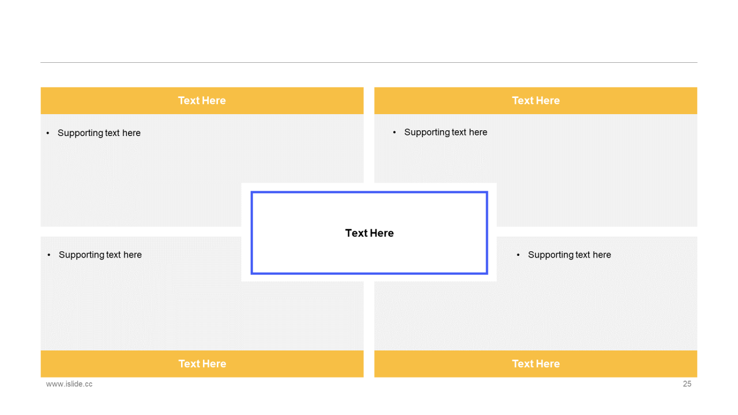Screen dimensions: 738x415
Task: Click the center "Text Here" bold label
Action: click(x=370, y=233)
